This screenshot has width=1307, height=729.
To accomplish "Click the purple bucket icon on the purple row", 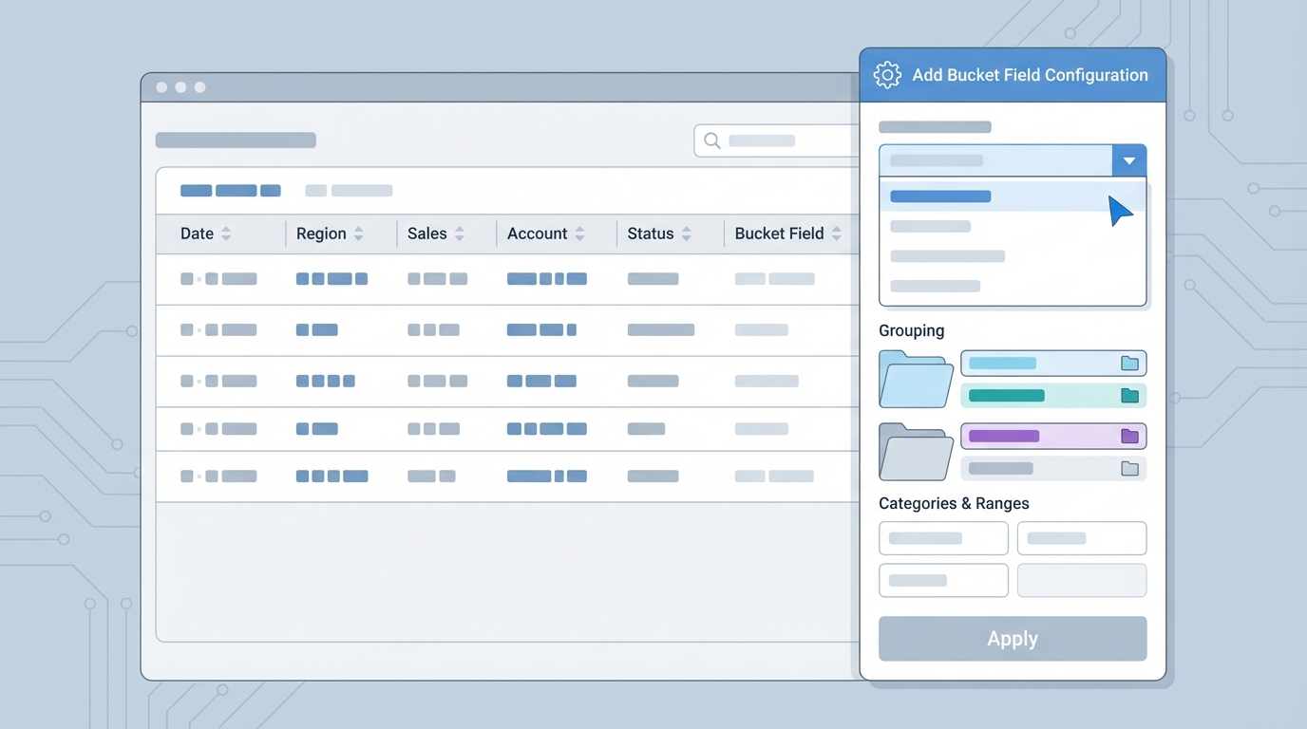I will coord(1129,436).
